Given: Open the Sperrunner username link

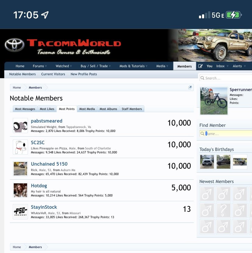Looking at the screenshot, I should click(241, 90).
